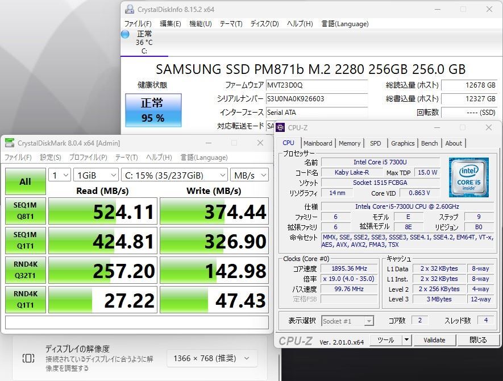Click the CPU-Z app icon in title bar
503x381 pixels.
point(280,127)
